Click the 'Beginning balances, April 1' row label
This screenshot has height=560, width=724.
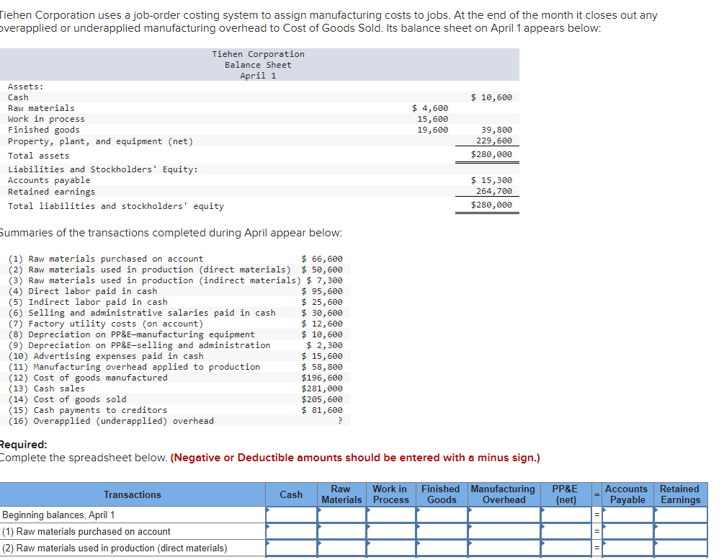tap(58, 515)
